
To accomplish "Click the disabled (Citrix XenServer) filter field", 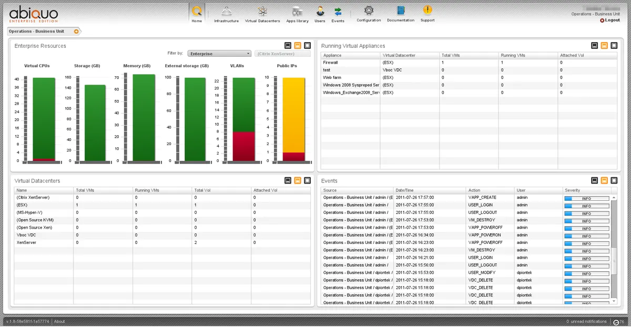I will pyautogui.click(x=282, y=54).
